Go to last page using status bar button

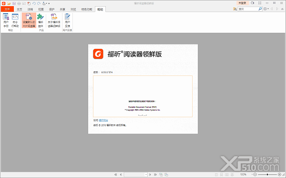[155, 175]
